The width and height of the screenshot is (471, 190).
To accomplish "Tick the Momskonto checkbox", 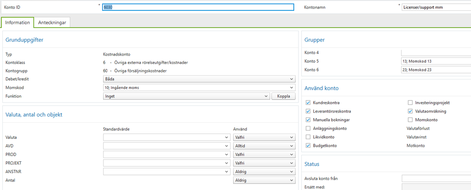I will (x=410, y=120).
